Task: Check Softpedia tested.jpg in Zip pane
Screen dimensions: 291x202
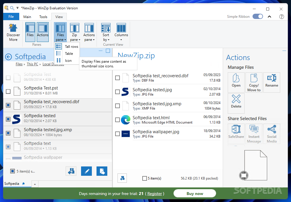Action: tap(118, 92)
